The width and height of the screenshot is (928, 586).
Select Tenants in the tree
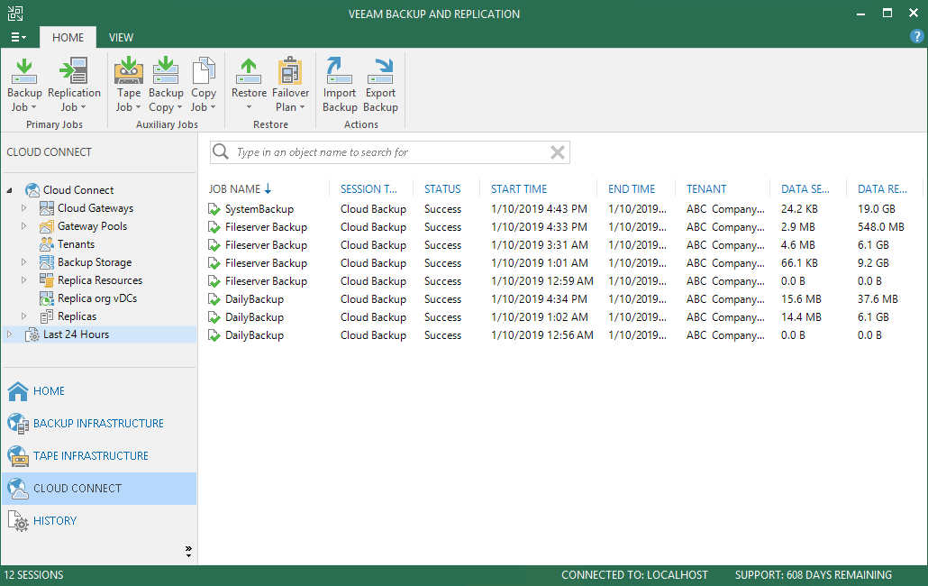click(76, 244)
